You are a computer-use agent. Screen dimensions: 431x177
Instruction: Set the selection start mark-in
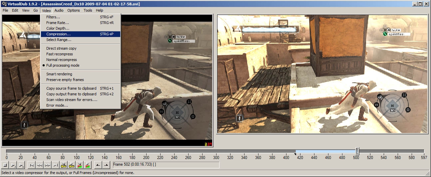tap(98, 165)
